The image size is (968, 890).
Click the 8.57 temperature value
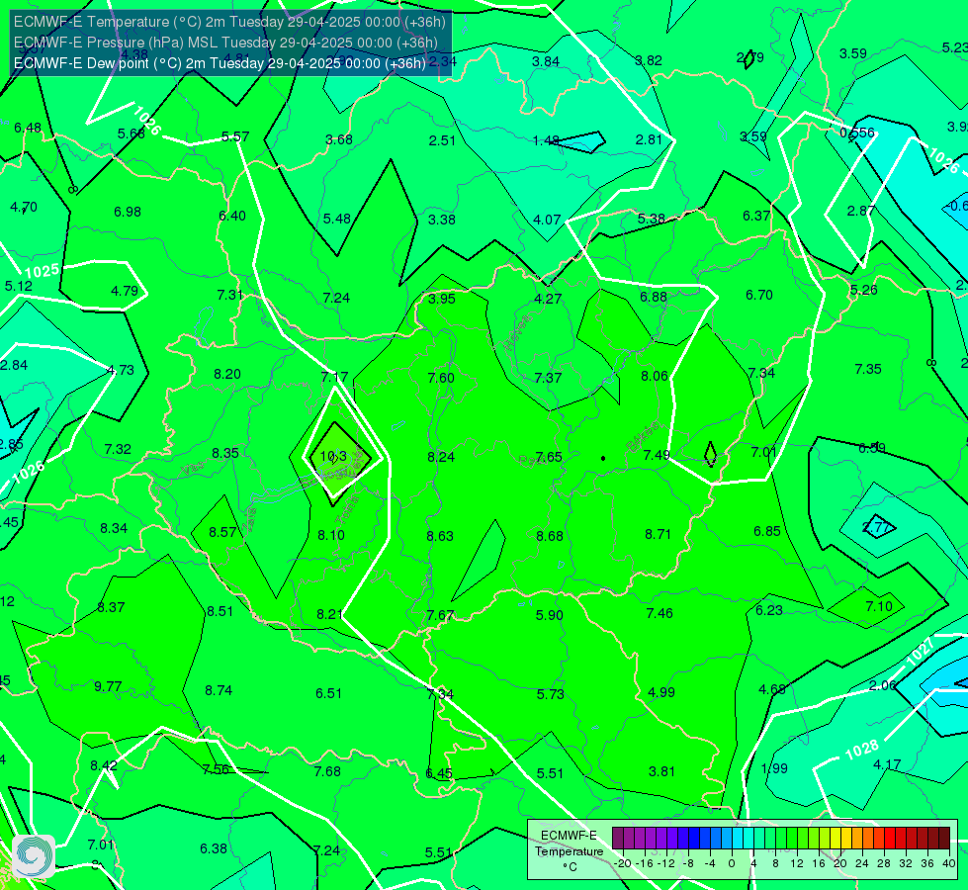pyautogui.click(x=222, y=532)
